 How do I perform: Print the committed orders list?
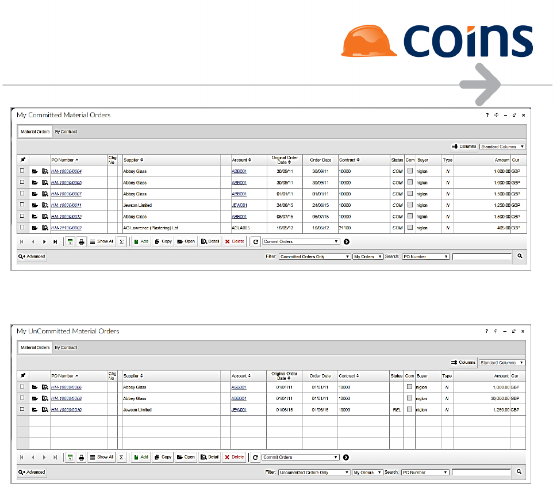pos(81,241)
